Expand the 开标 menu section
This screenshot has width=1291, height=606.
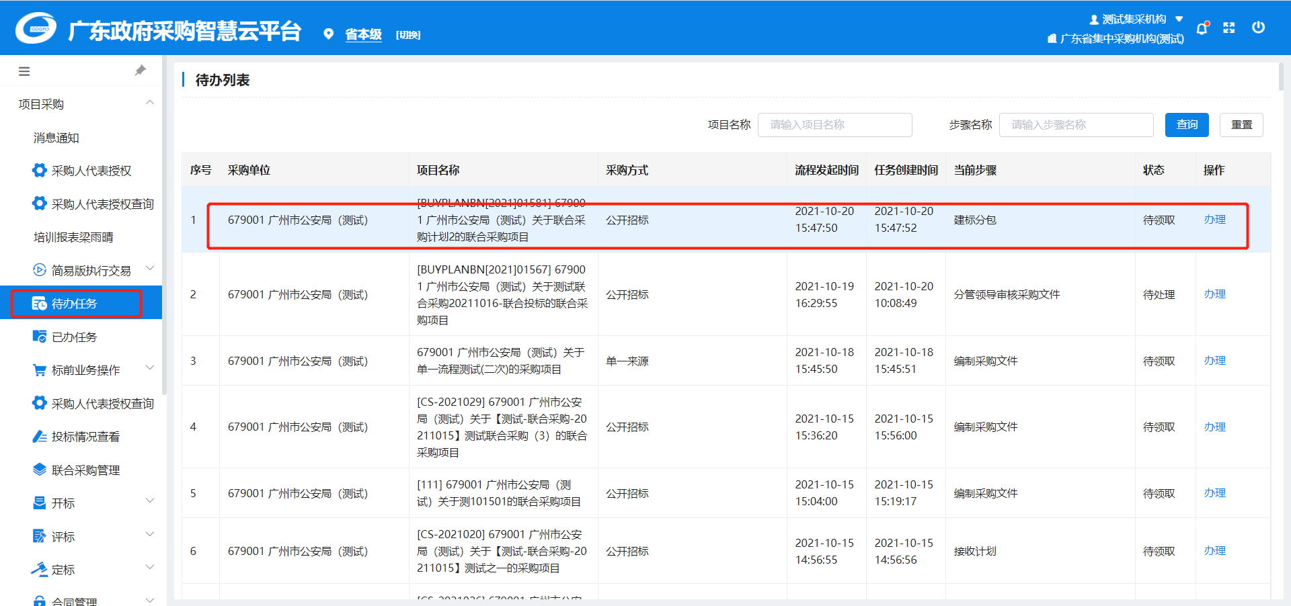[150, 501]
